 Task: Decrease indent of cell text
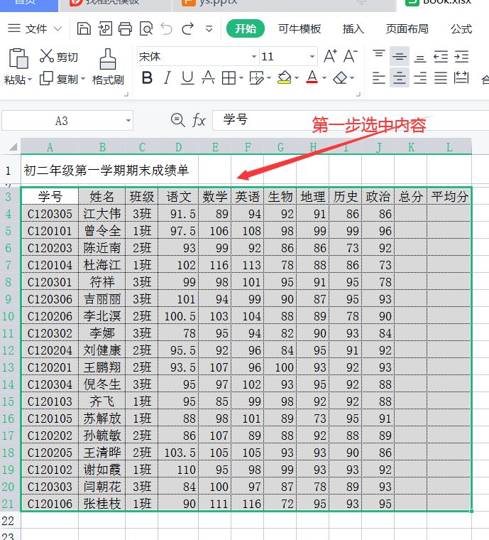point(441,56)
